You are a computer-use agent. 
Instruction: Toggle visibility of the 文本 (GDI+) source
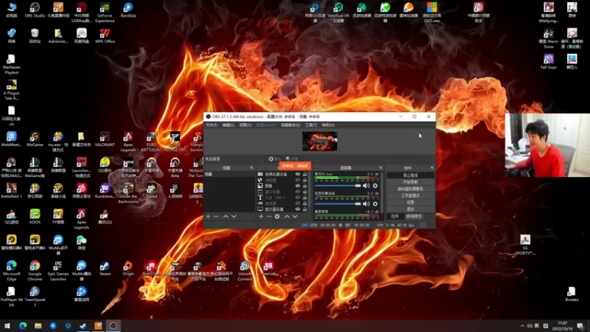coord(298,198)
